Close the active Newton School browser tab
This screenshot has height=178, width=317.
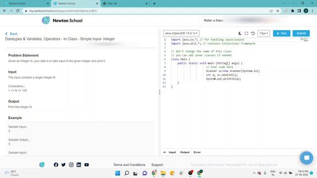[x=97, y=3]
